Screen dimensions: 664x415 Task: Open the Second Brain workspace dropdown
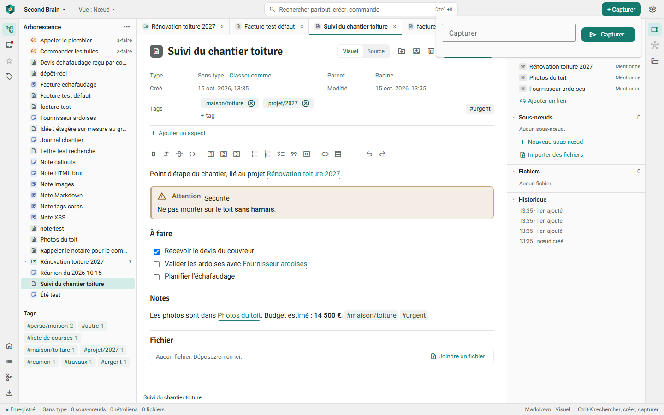tap(45, 9)
